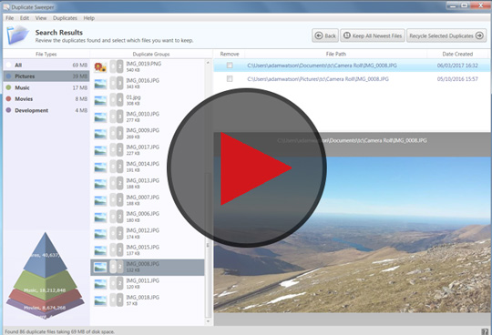Click the thumbnail icon for IMG_0013.JPG
The image size is (492, 335).
(100, 184)
